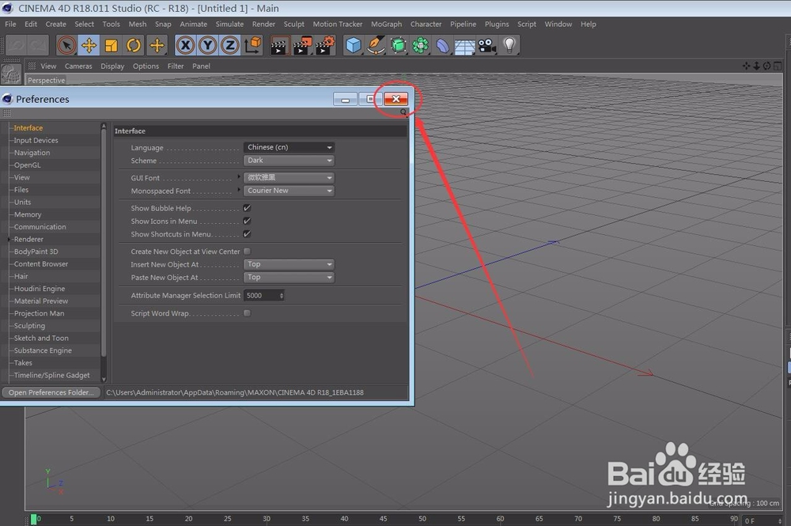Click Preferences search magnifier icon
791x526 pixels.
tap(403, 112)
